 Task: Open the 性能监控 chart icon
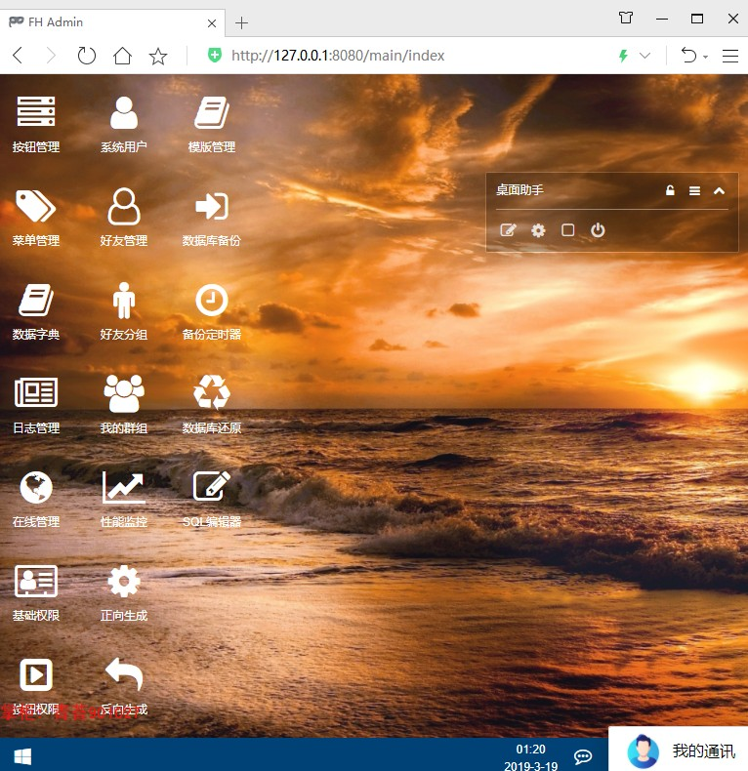click(x=123, y=487)
